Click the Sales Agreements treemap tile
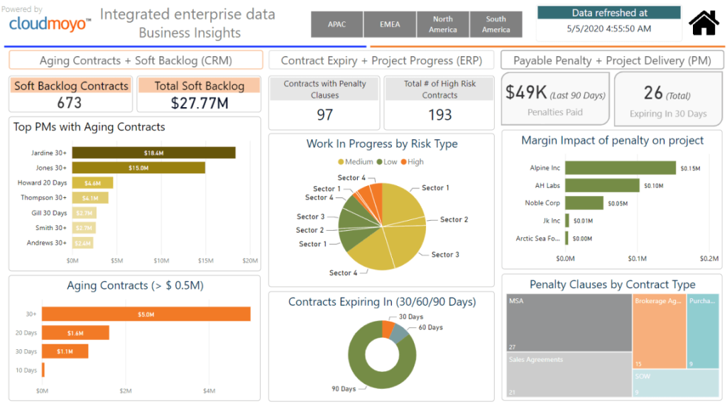 coord(569,374)
